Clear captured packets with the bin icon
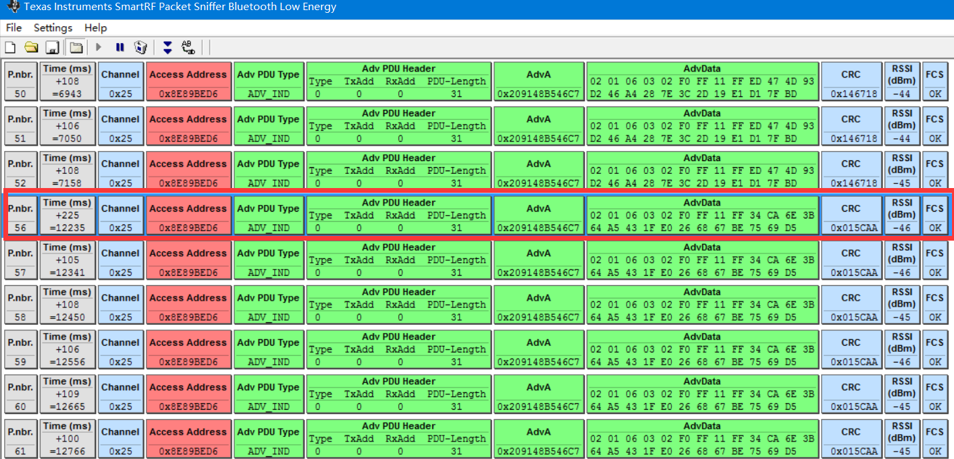This screenshot has width=954, height=459. click(140, 47)
